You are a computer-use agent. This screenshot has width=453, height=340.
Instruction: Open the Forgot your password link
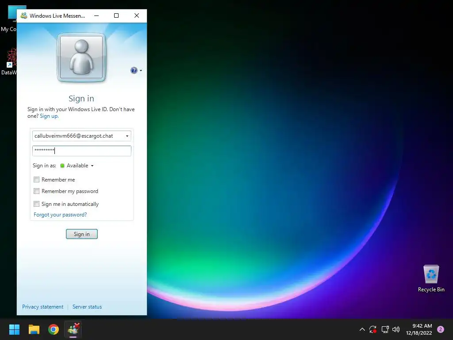[60, 215]
